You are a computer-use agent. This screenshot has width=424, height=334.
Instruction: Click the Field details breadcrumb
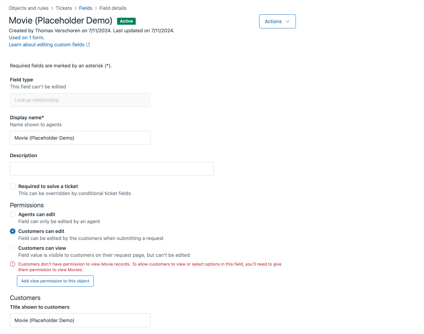[x=113, y=8]
